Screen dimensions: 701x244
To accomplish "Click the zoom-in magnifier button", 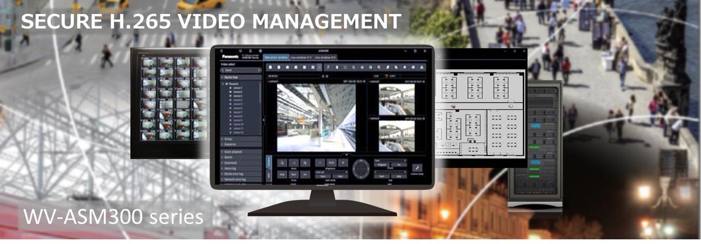I will click(305, 162).
